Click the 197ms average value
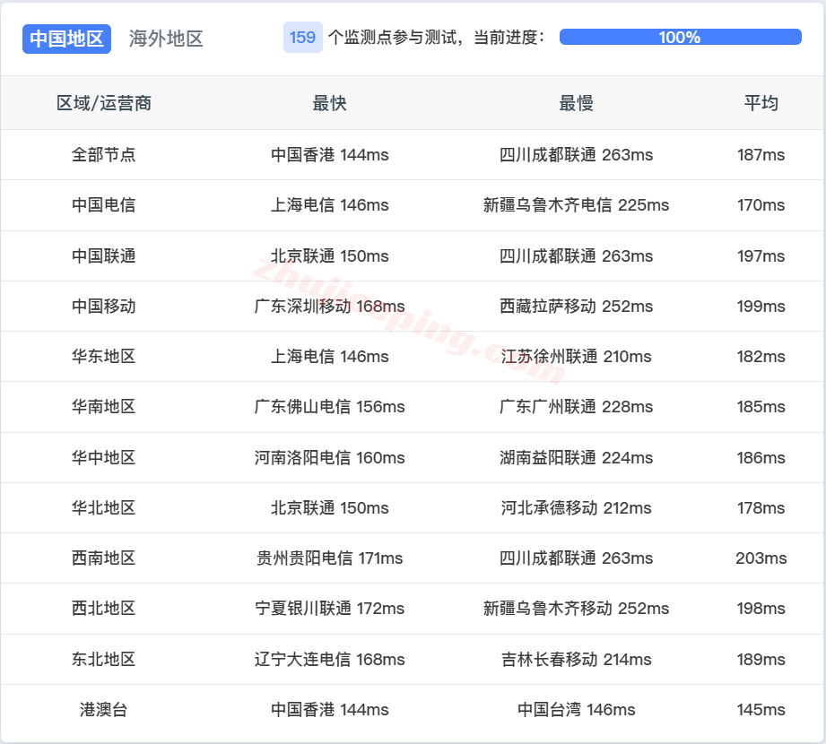 click(761, 255)
